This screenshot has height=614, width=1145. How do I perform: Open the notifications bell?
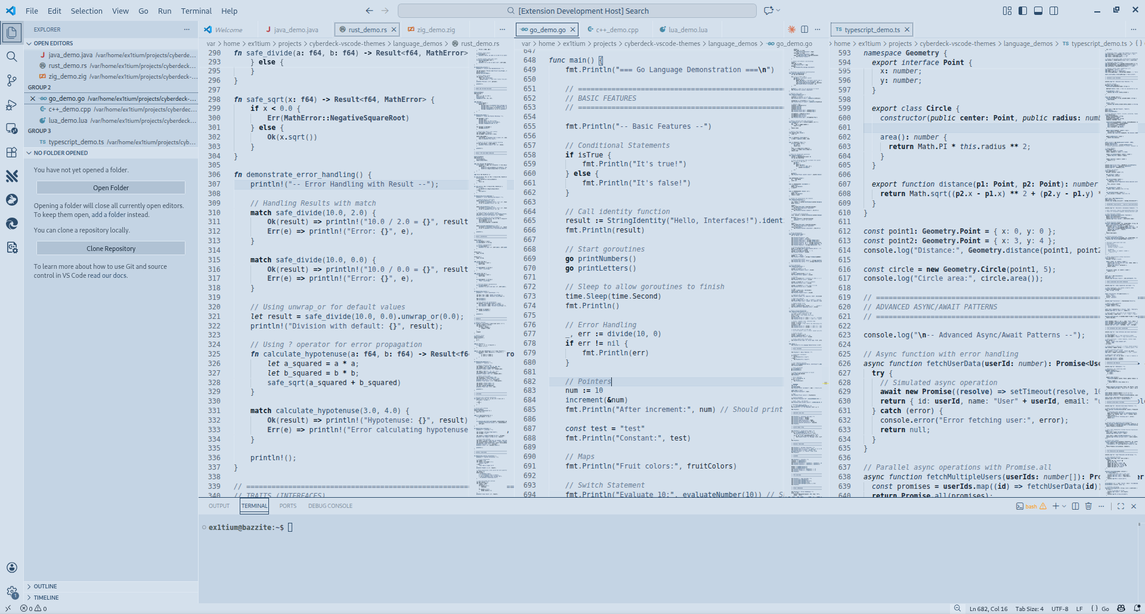point(1137,609)
